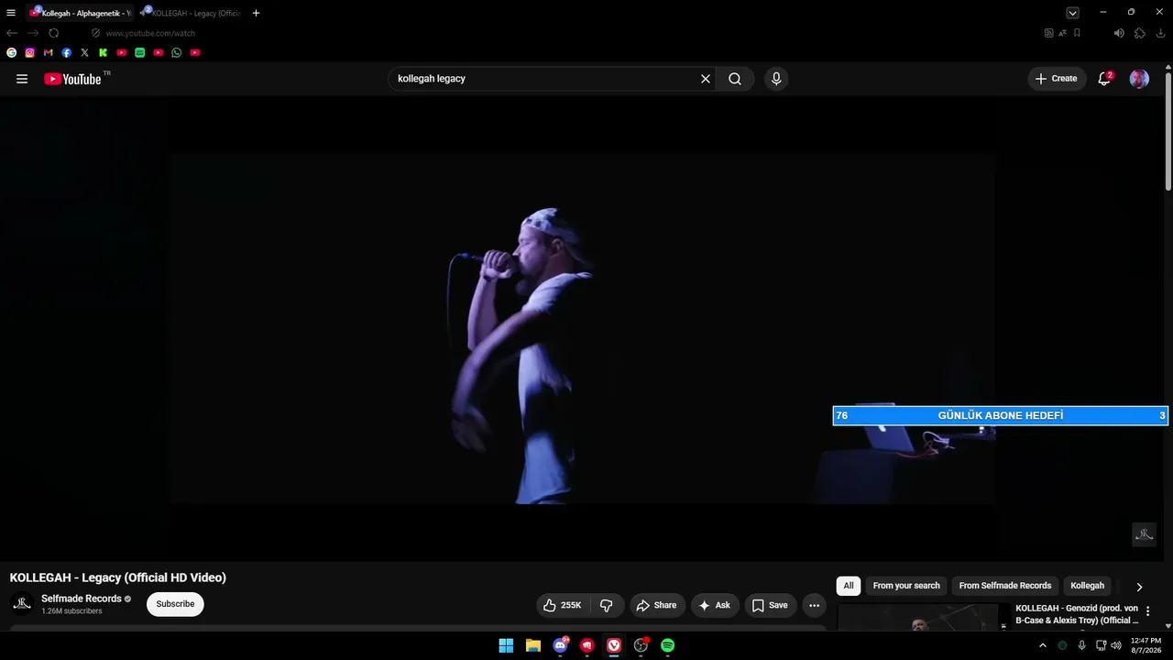Open the Create menu
The image size is (1173, 660).
(1057, 79)
